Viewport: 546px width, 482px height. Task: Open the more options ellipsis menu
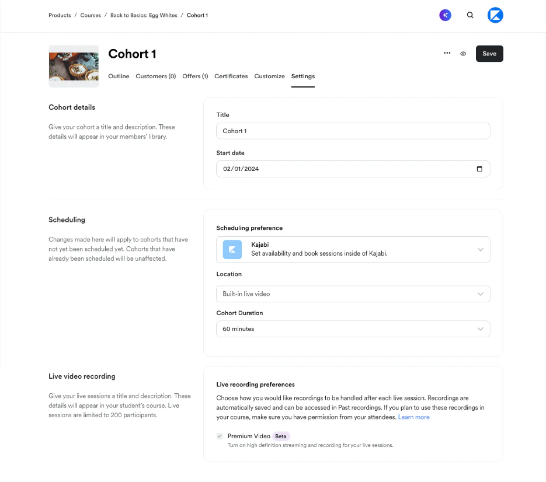[447, 53]
